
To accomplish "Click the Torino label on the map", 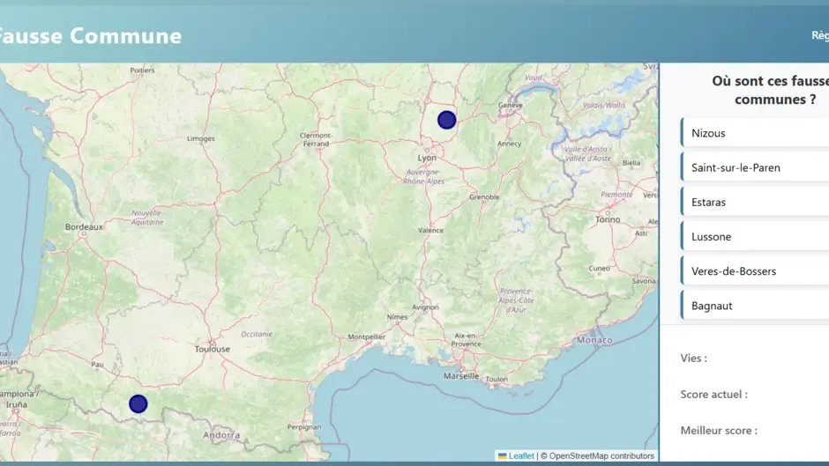I will (608, 218).
